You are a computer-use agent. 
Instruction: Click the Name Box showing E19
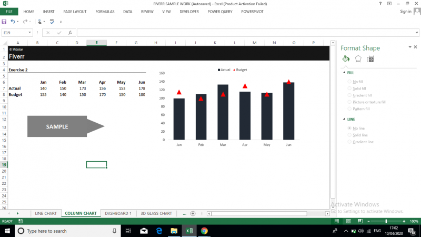[x=15, y=33]
